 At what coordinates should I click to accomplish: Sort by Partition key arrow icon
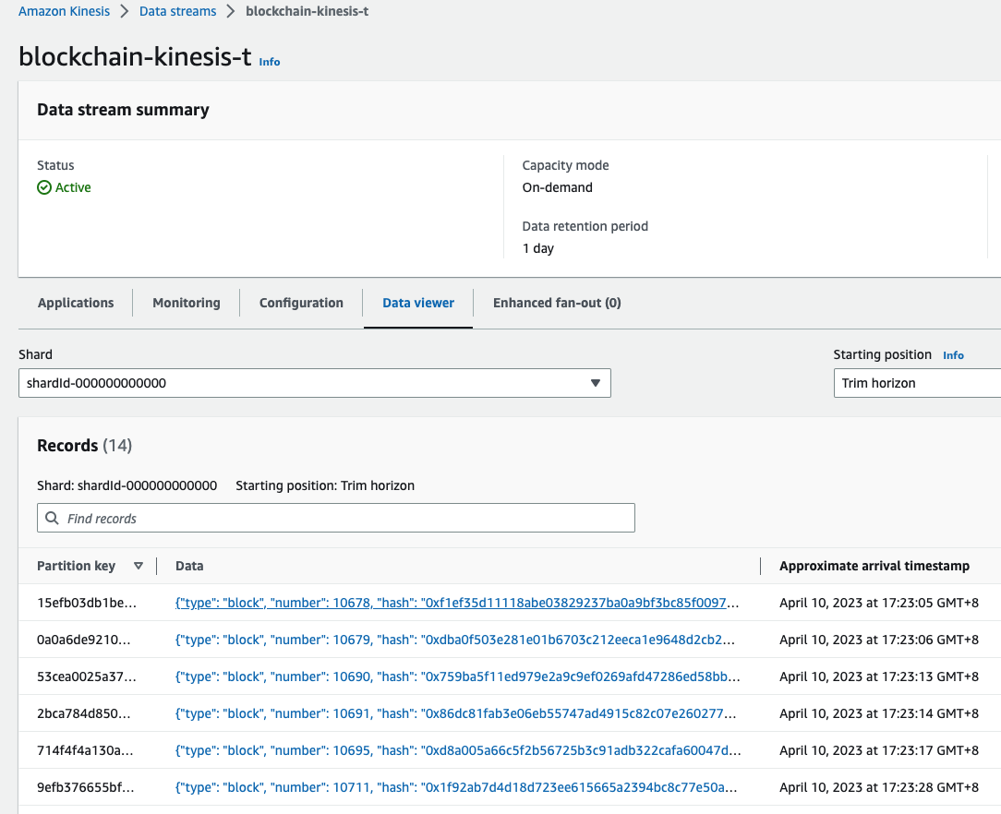(x=138, y=566)
